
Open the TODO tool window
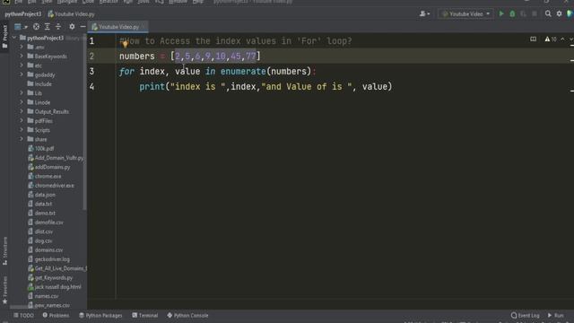(23, 315)
